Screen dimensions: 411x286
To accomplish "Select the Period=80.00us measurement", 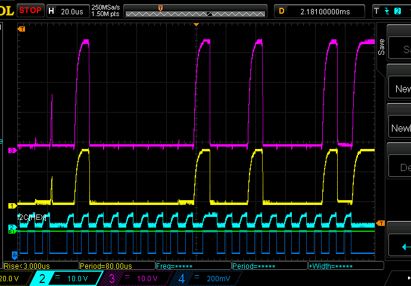I will pos(117,266).
